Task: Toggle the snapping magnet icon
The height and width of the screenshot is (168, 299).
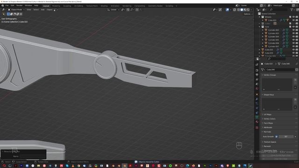Action: tap(128, 9)
